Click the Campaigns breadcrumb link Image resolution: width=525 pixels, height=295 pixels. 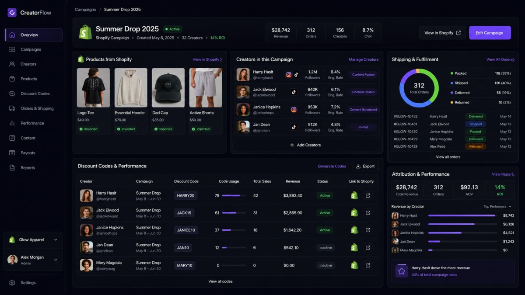(85, 10)
